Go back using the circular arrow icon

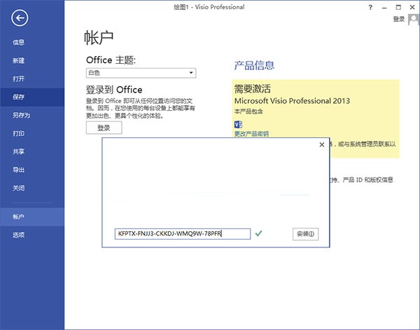(x=20, y=18)
